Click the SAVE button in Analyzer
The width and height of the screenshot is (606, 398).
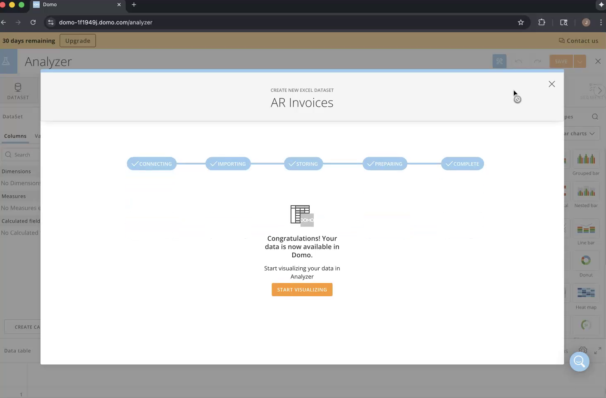[561, 61]
